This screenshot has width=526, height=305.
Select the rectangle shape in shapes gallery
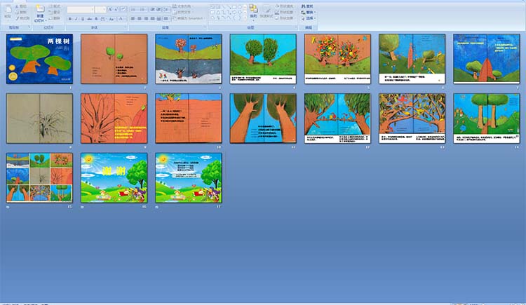(235, 6)
